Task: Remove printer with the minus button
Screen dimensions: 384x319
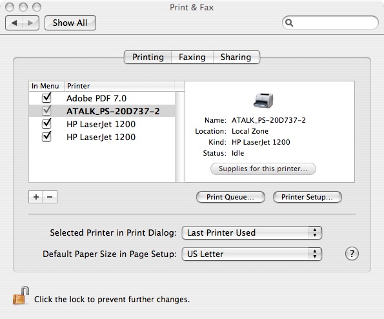Action: pyautogui.click(x=50, y=197)
